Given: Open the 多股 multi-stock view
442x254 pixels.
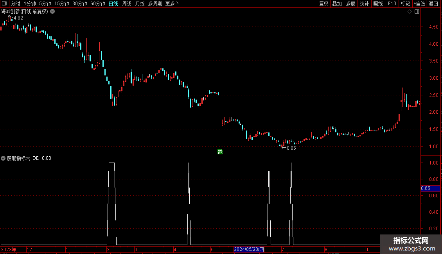Looking at the screenshot, I should 350,4.
